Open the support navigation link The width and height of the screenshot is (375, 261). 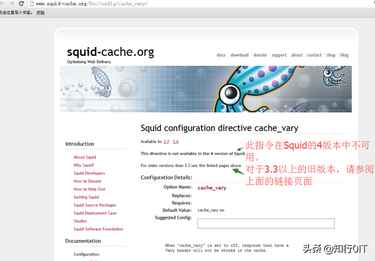coord(279,55)
